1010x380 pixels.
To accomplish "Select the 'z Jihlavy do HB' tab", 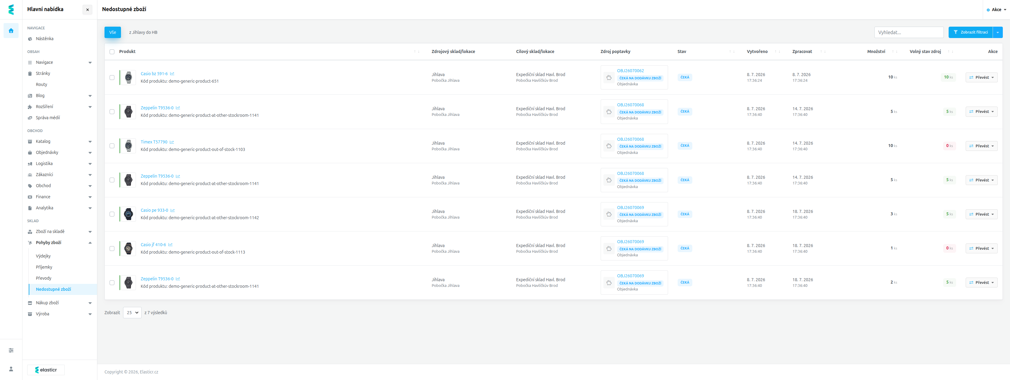I will pos(143,33).
